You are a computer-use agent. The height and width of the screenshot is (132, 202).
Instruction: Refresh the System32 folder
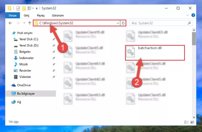point(123,23)
